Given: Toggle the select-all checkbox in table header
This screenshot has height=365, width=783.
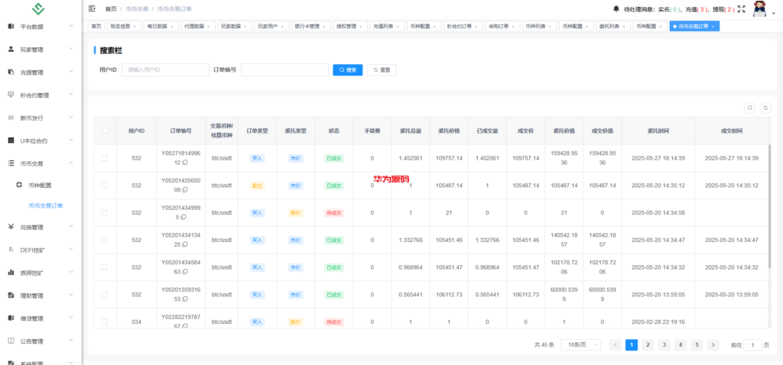Looking at the screenshot, I should pyautogui.click(x=105, y=131).
